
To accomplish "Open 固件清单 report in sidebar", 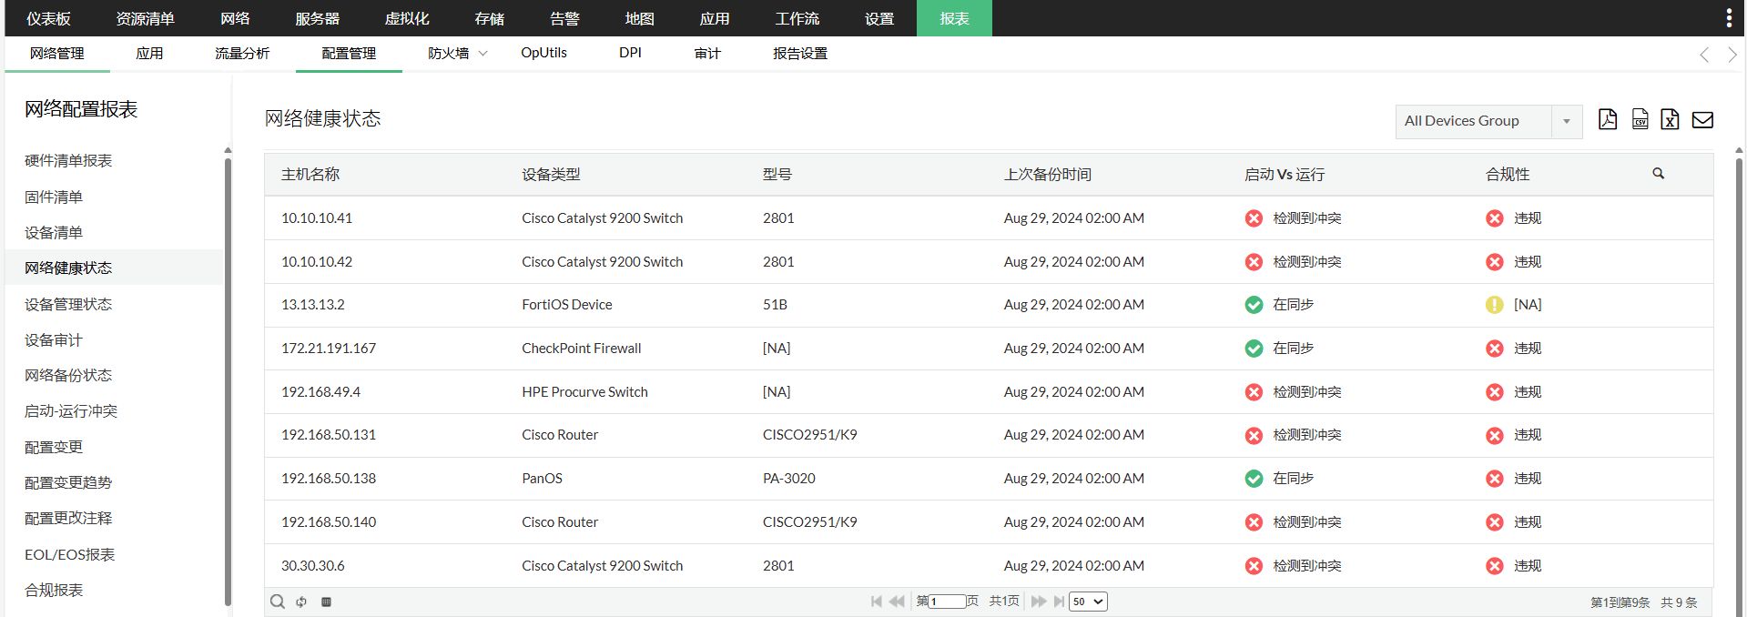I will [x=54, y=197].
